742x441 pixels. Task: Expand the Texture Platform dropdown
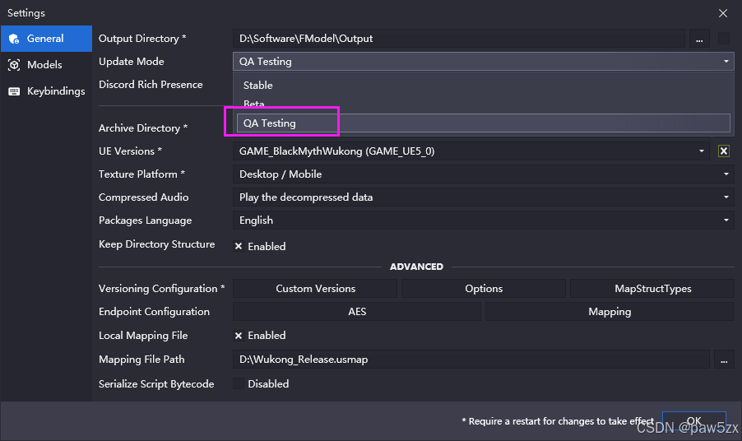pyautogui.click(x=483, y=174)
